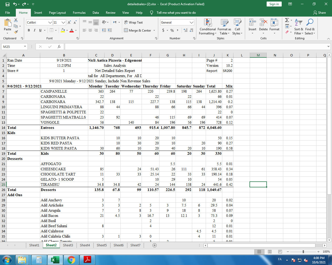The width and height of the screenshot is (332, 265).
Task: Click the formula bar input field
Action: pyautogui.click(x=196, y=47)
